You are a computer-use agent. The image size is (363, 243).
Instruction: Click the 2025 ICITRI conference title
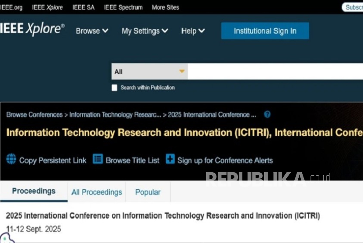coord(163,216)
